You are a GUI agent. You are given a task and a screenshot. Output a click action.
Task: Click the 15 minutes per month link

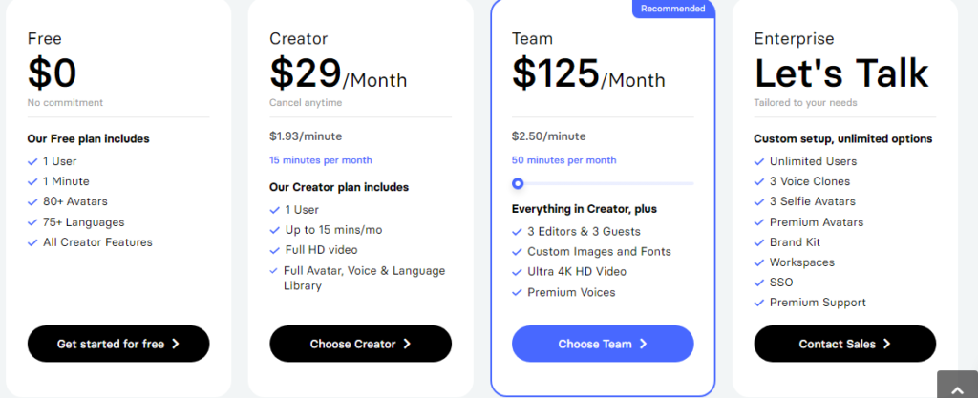coord(321,160)
